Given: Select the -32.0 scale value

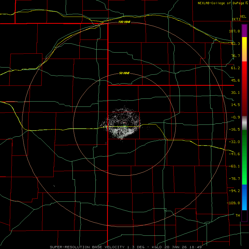Looking at the screenshot, I should tap(234, 142).
